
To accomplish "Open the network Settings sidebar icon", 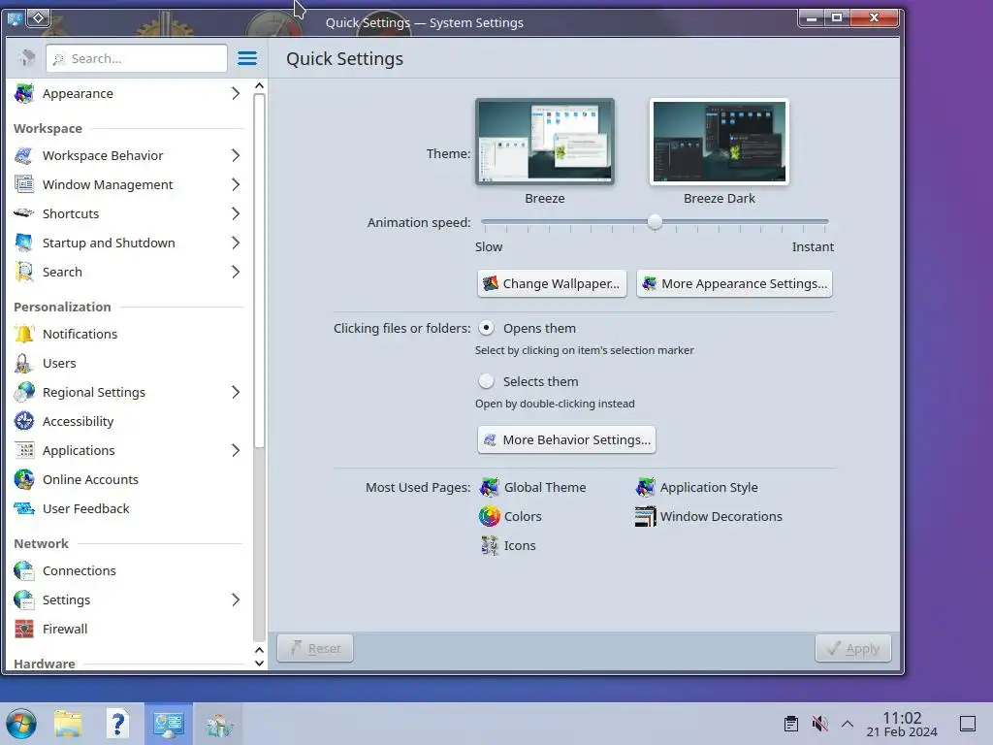I will tap(24, 599).
